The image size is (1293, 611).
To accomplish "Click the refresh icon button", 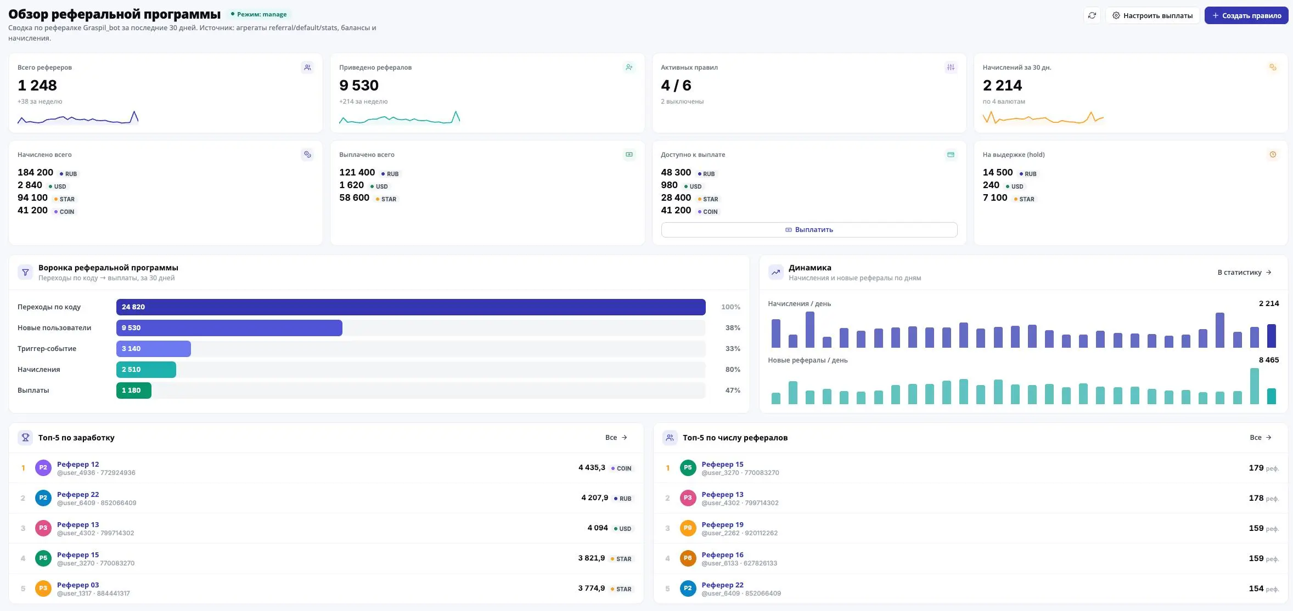I will [1092, 15].
